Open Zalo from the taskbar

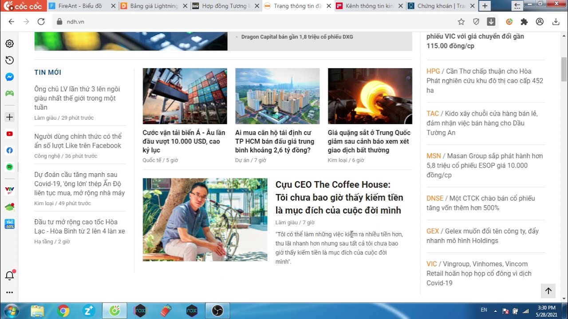click(x=89, y=311)
